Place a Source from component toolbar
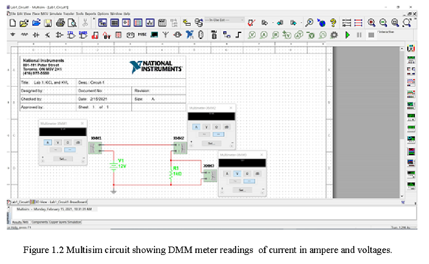Viewport: 429px width, 264px height. click(x=12, y=35)
